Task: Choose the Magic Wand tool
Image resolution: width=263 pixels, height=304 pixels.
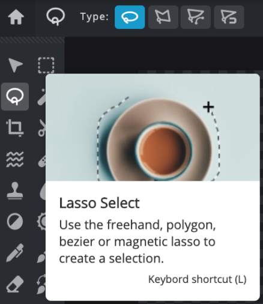Action: click(x=41, y=97)
